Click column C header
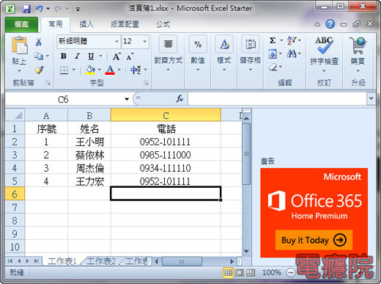The height and width of the screenshot is (284, 381). 166,115
